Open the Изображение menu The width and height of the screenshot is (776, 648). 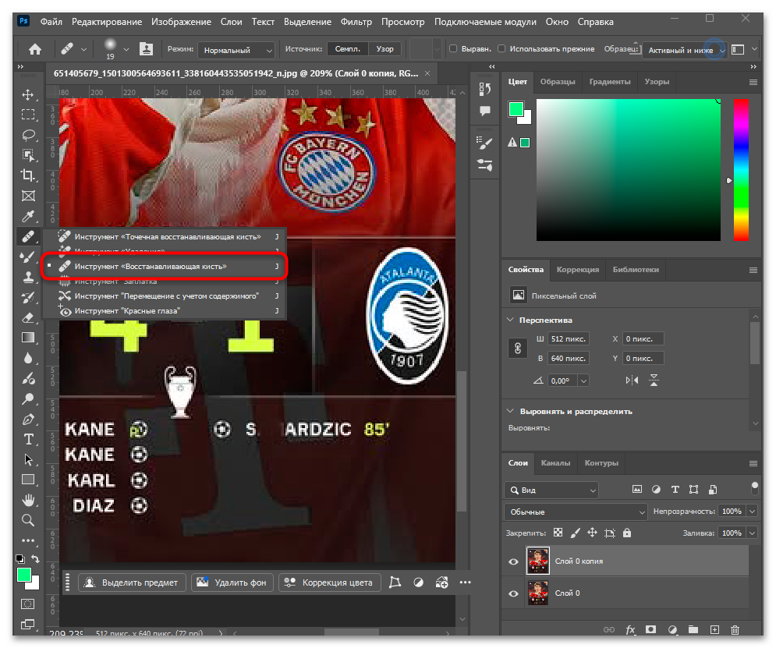[x=181, y=22]
